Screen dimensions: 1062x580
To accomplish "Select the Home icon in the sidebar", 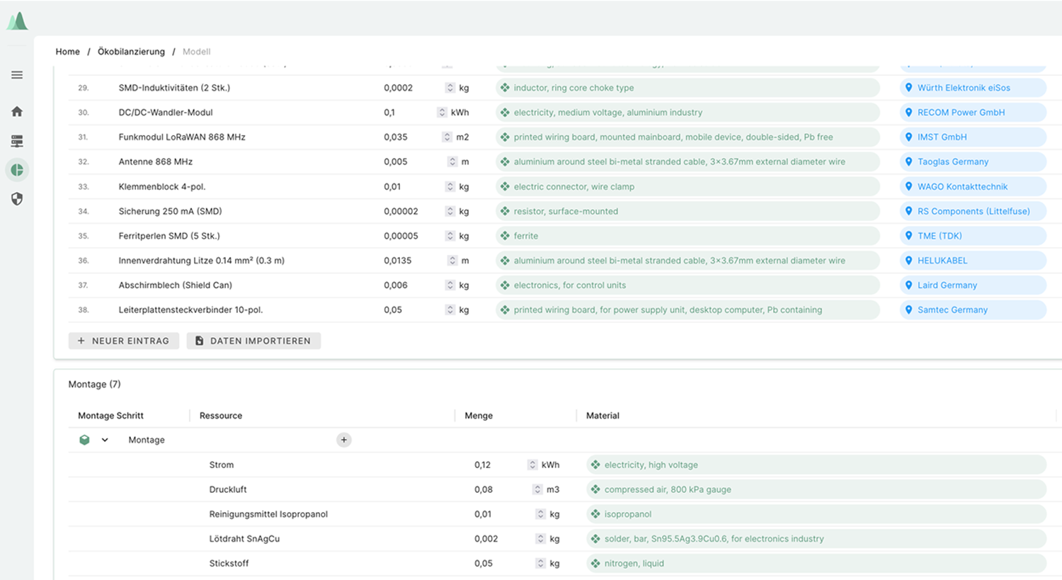I will click(x=16, y=111).
